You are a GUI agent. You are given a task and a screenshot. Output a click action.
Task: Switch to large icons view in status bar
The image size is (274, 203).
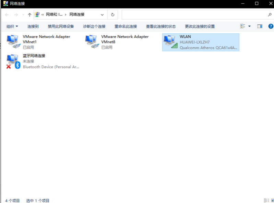(x=271, y=200)
